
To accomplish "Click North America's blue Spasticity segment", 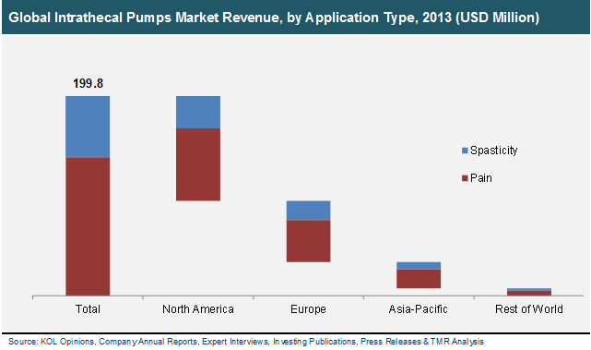I will coord(198,112).
